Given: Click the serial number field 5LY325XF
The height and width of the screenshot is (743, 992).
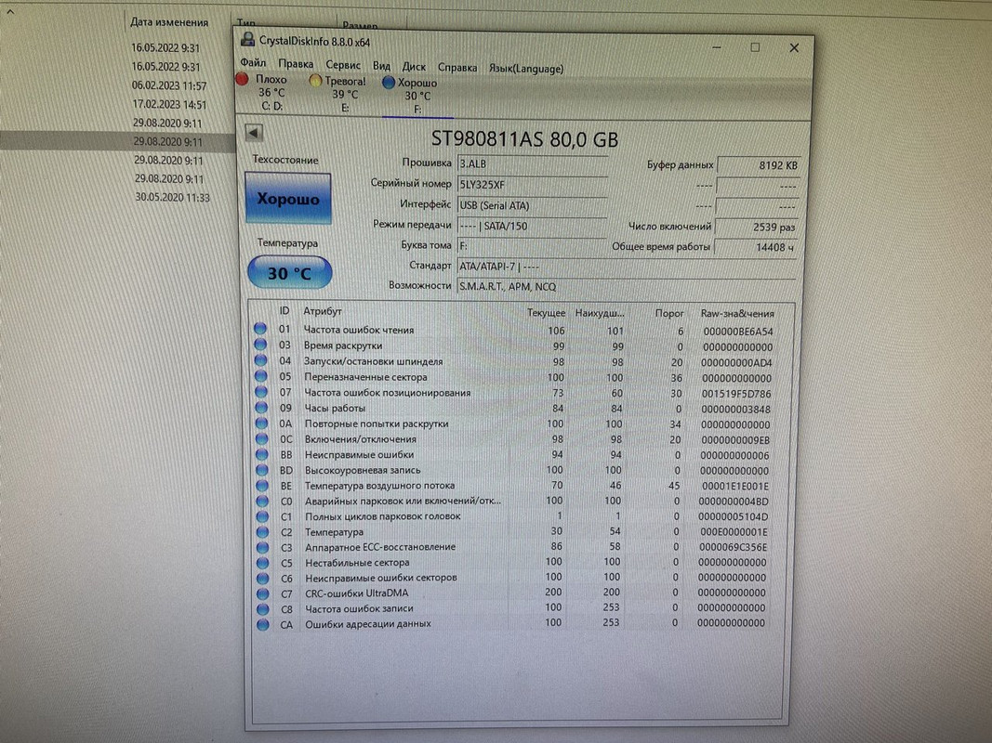Looking at the screenshot, I should click(x=532, y=185).
